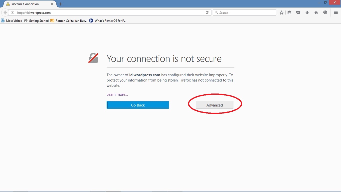Switch to the Insecure Connection tab
The width and height of the screenshot is (341, 192).
[x=25, y=4]
